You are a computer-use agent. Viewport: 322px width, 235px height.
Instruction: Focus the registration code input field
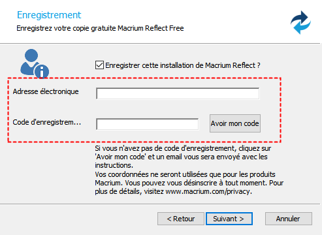147,124
